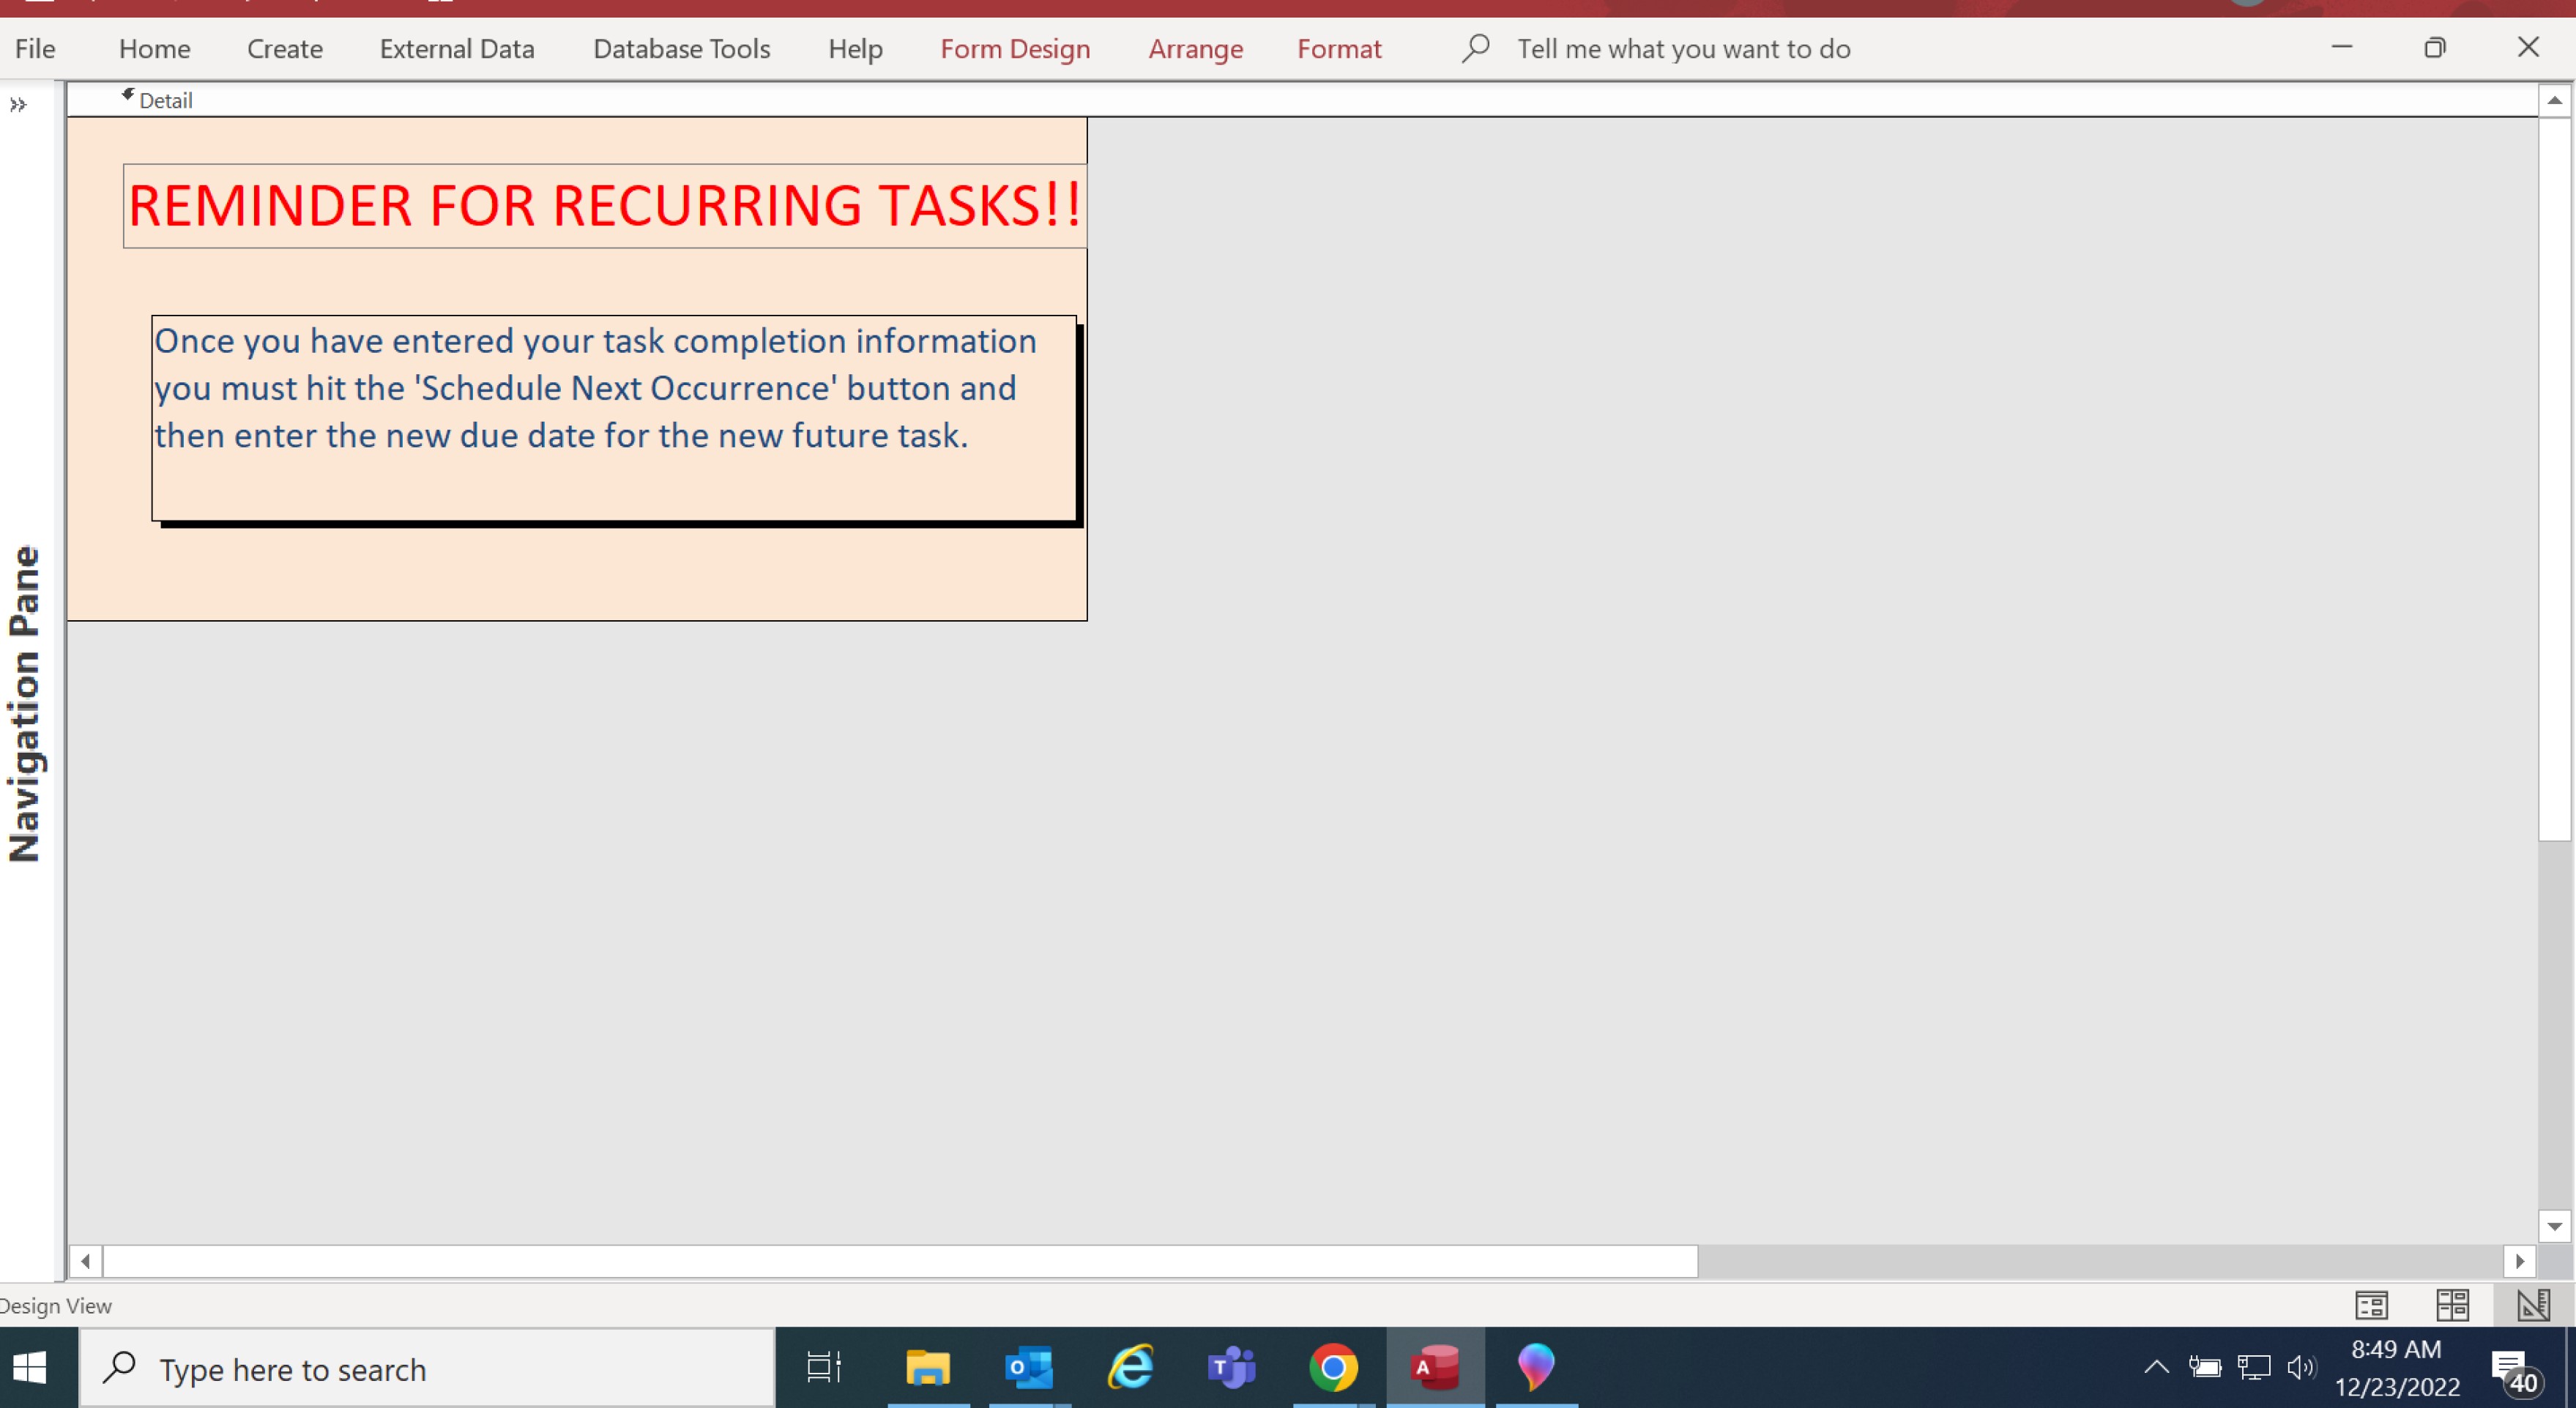
Task: Open Outlook from the taskbar
Action: pos(1029,1367)
